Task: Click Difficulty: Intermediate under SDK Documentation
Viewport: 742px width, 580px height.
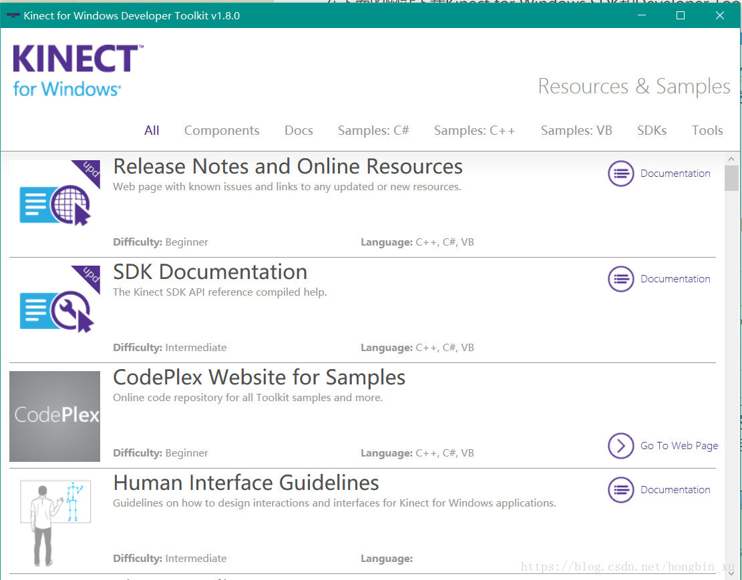Action: tap(170, 348)
